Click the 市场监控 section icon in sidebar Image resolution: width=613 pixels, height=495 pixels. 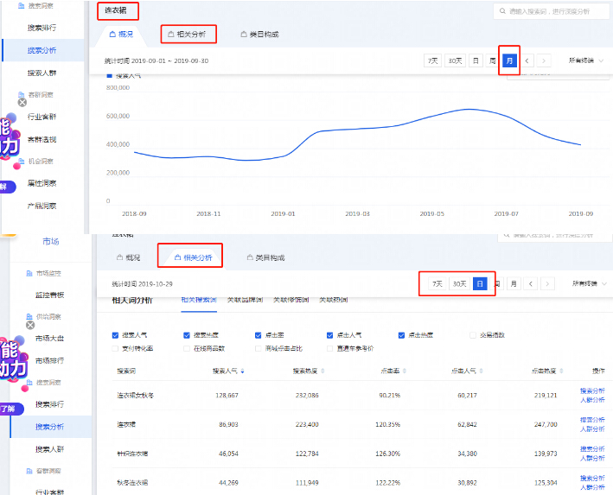[x=29, y=273]
